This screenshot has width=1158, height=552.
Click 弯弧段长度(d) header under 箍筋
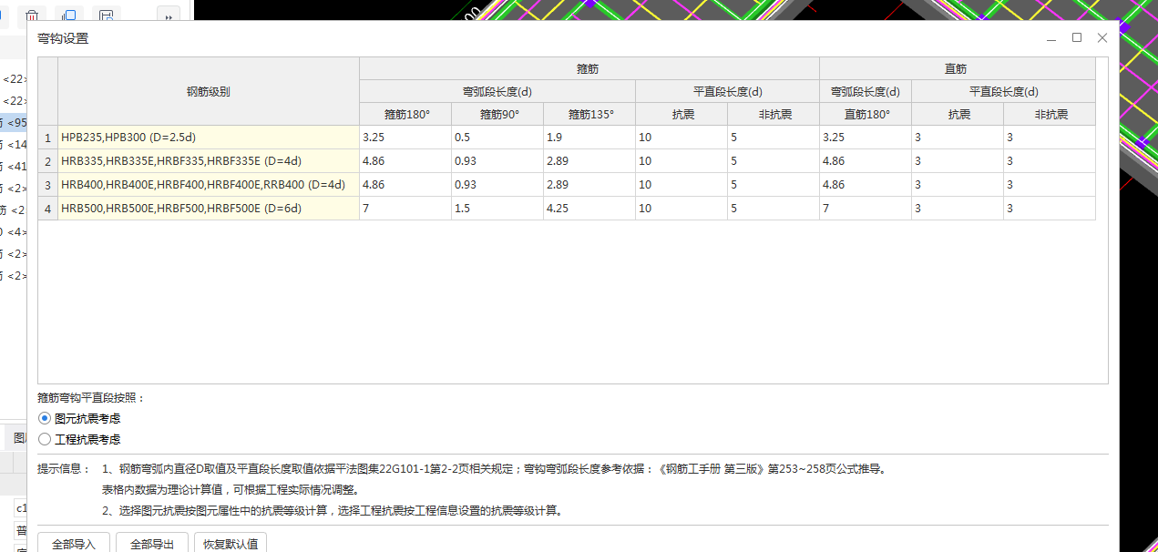coord(497,91)
